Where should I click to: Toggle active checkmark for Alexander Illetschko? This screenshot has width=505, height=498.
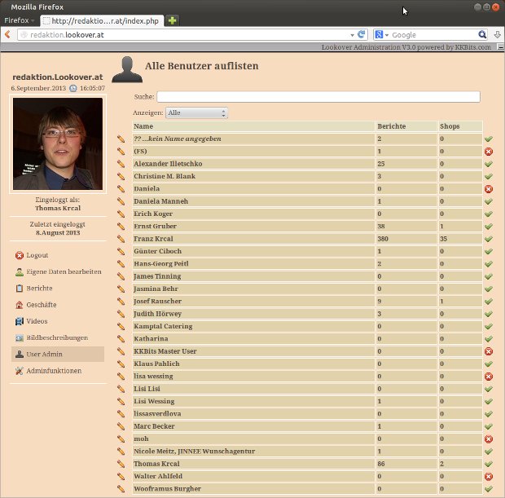coord(489,164)
